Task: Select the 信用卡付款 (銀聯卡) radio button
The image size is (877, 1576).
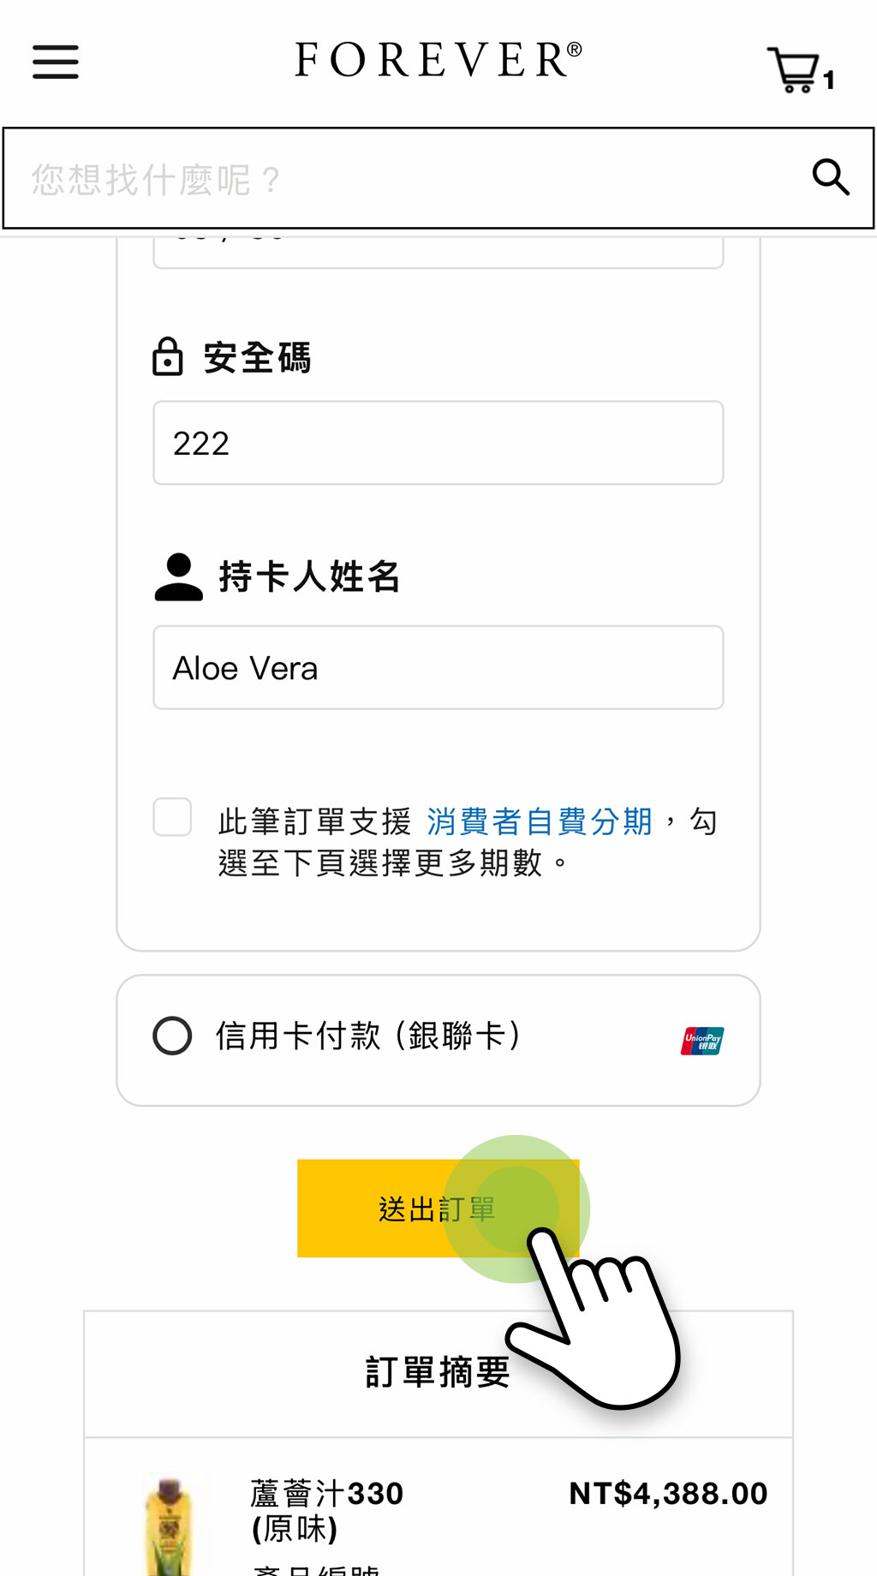Action: point(172,1036)
